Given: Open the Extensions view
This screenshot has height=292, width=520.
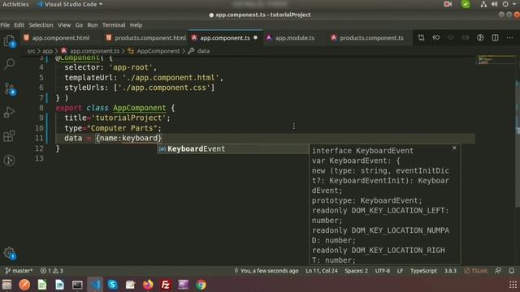Looking at the screenshot, I should coord(9,136).
